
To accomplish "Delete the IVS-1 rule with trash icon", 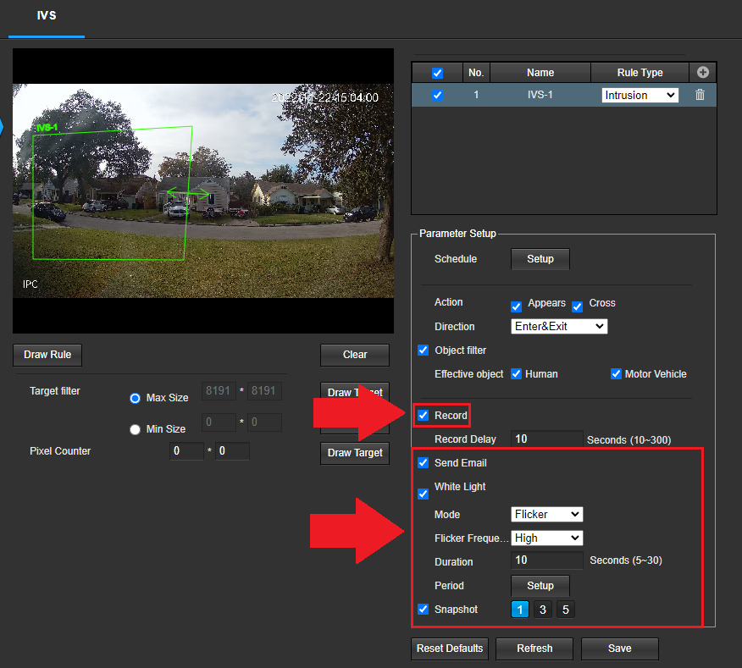I will click(x=700, y=95).
